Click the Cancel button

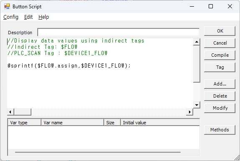(220, 43)
